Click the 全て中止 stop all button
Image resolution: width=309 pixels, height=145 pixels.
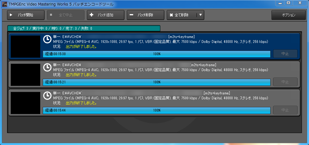point(66,15)
